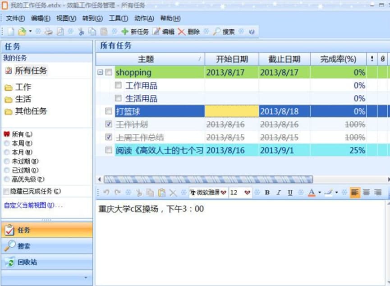The width and height of the screenshot is (390, 286).
Task: Click the task list horizontal scrollbar
Action: coord(208,179)
